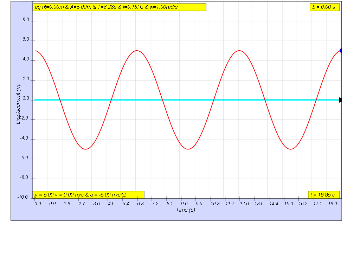Click the 0.0 label on the displacement axis
360x270 pixels.
point(26,98)
